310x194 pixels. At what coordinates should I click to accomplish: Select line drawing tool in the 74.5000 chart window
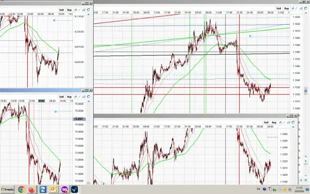[80, 97]
